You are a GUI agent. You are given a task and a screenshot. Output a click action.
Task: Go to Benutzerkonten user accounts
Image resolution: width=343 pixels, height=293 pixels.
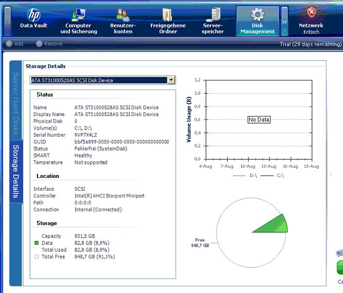123,21
